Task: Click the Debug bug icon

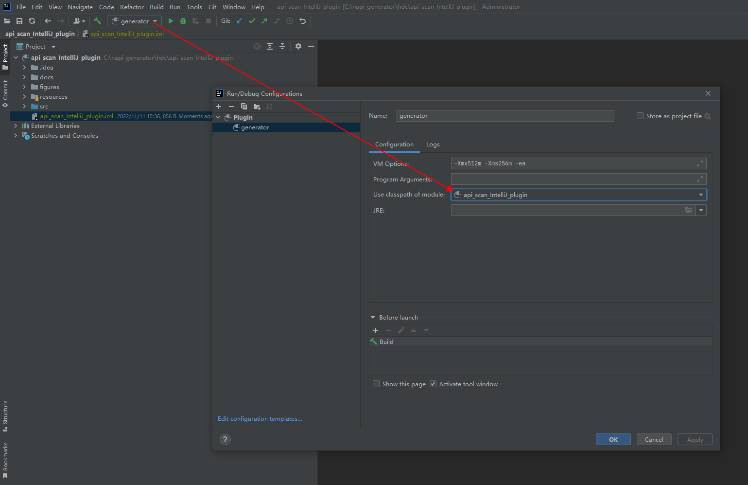Action: tap(183, 21)
